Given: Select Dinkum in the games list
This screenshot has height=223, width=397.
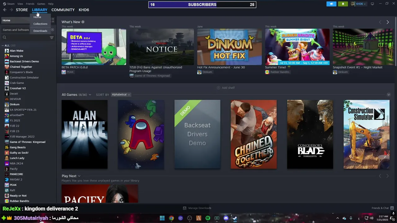Looking at the screenshot, I should coord(15,104).
